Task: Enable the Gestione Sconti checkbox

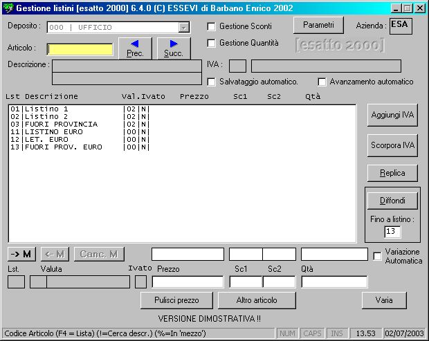Action: (212, 26)
